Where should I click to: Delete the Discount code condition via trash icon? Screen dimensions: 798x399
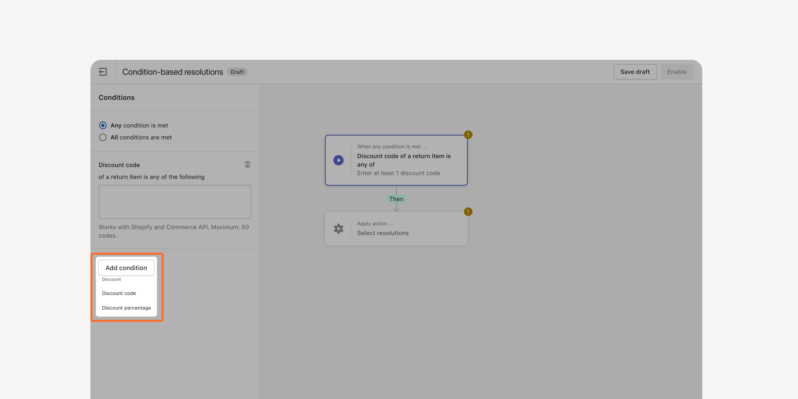[247, 164]
